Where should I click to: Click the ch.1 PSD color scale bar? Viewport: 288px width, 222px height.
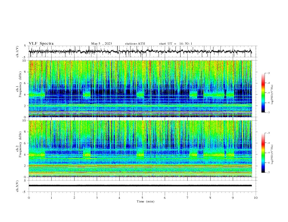[x=263, y=93]
